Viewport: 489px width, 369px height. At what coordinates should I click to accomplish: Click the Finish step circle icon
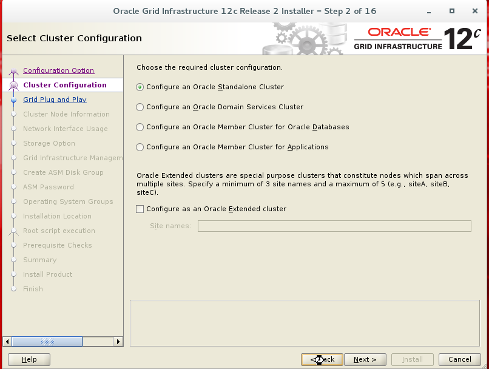tap(15, 289)
